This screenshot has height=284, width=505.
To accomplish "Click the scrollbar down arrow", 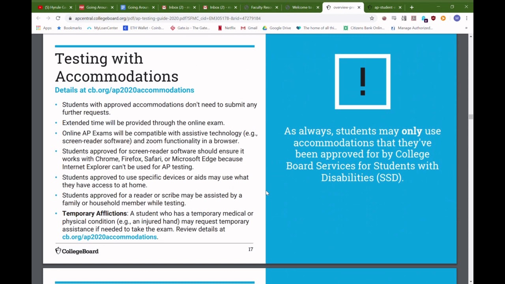I will [470, 281].
